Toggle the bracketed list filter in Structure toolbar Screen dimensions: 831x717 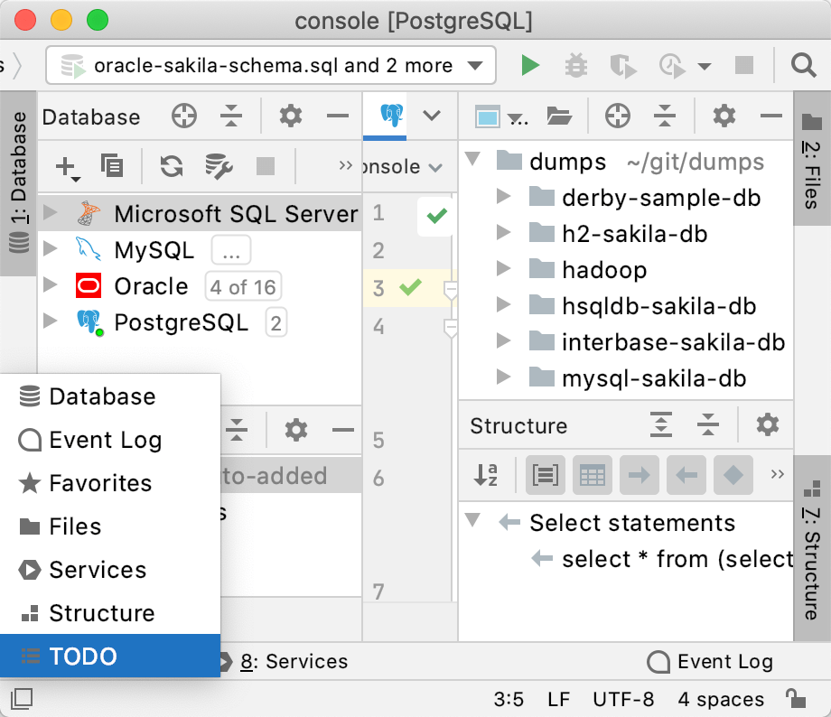click(546, 475)
